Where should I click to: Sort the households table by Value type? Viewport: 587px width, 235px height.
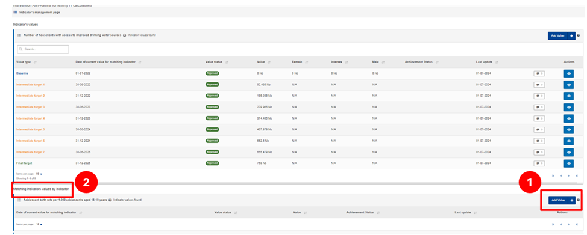click(35, 62)
